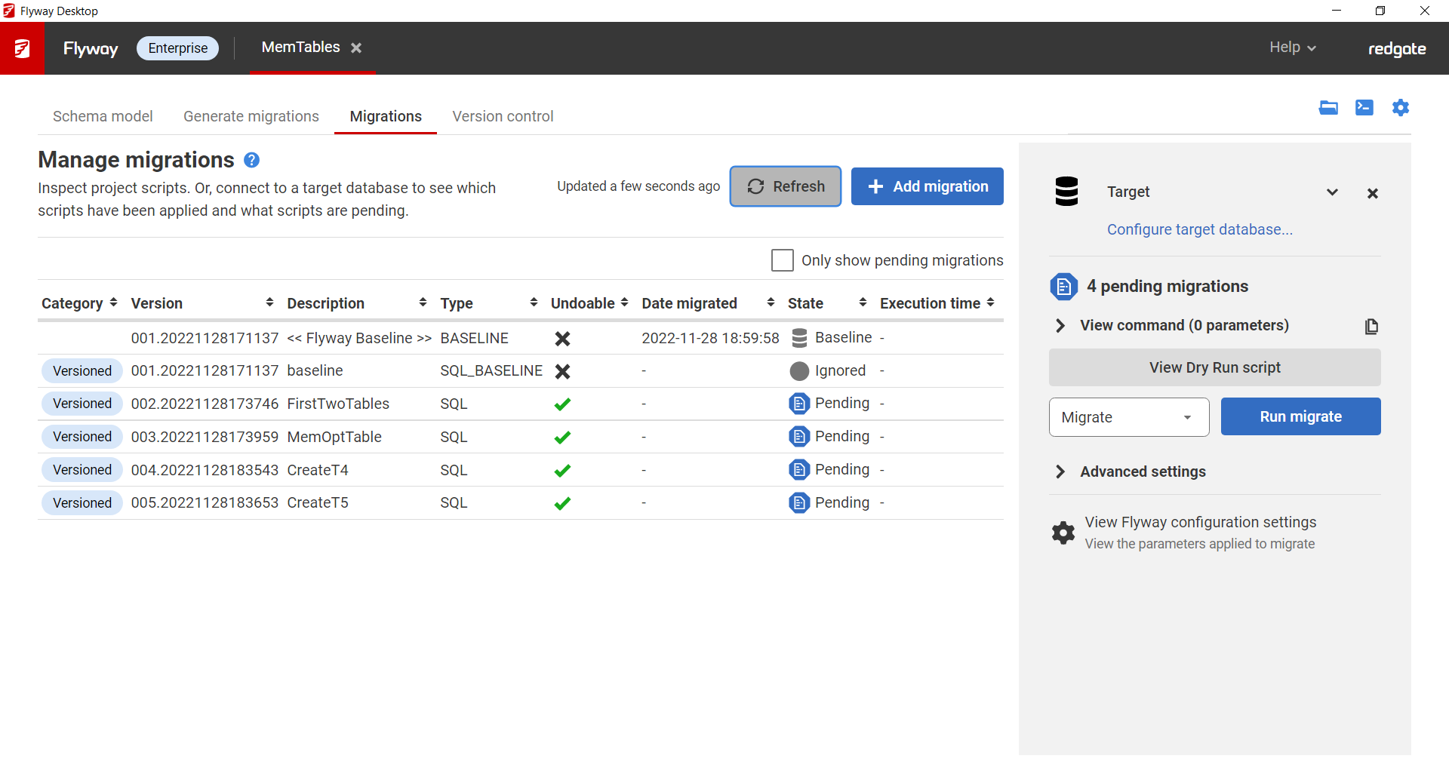Click the Run migrate button

pos(1300,416)
